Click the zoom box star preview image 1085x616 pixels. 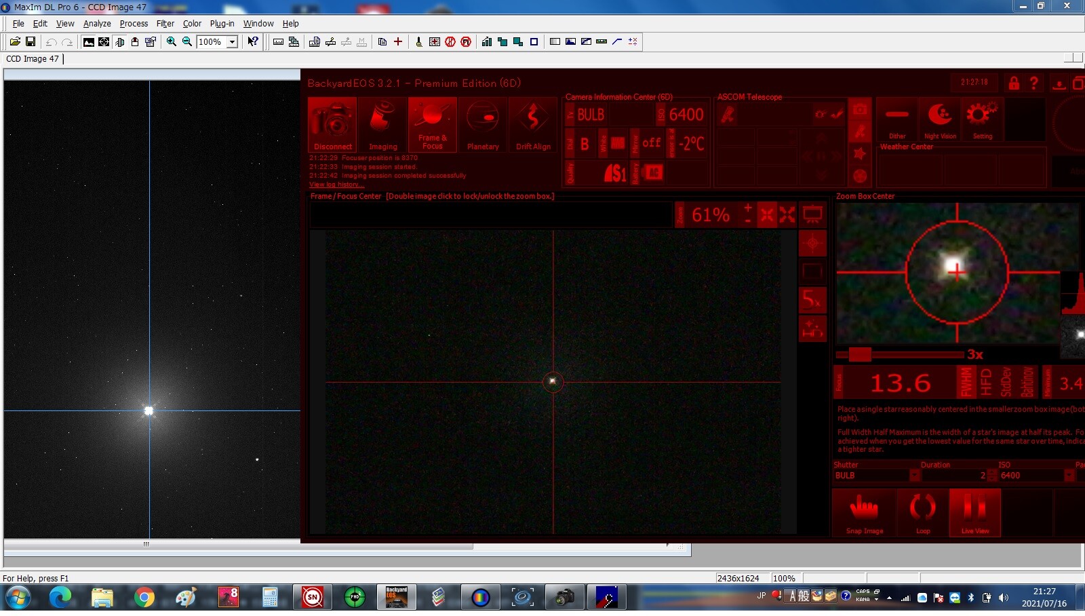point(957,273)
